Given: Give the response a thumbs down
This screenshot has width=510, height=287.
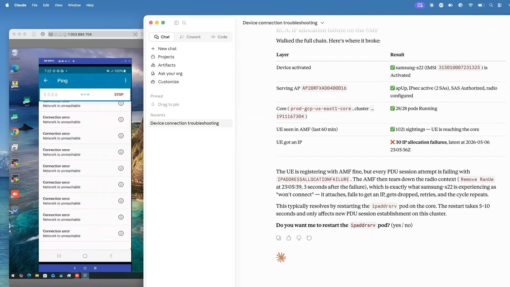Looking at the screenshot, I should point(299,238).
